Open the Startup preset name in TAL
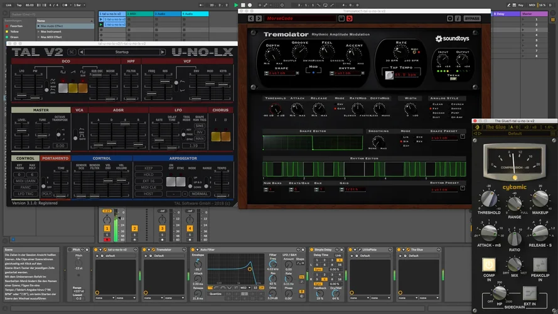This screenshot has width=558, height=314. click(122, 52)
